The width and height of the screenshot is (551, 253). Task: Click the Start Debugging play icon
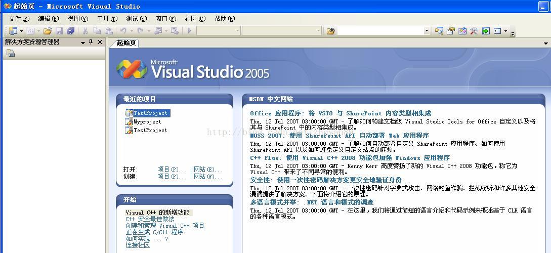[189, 31]
